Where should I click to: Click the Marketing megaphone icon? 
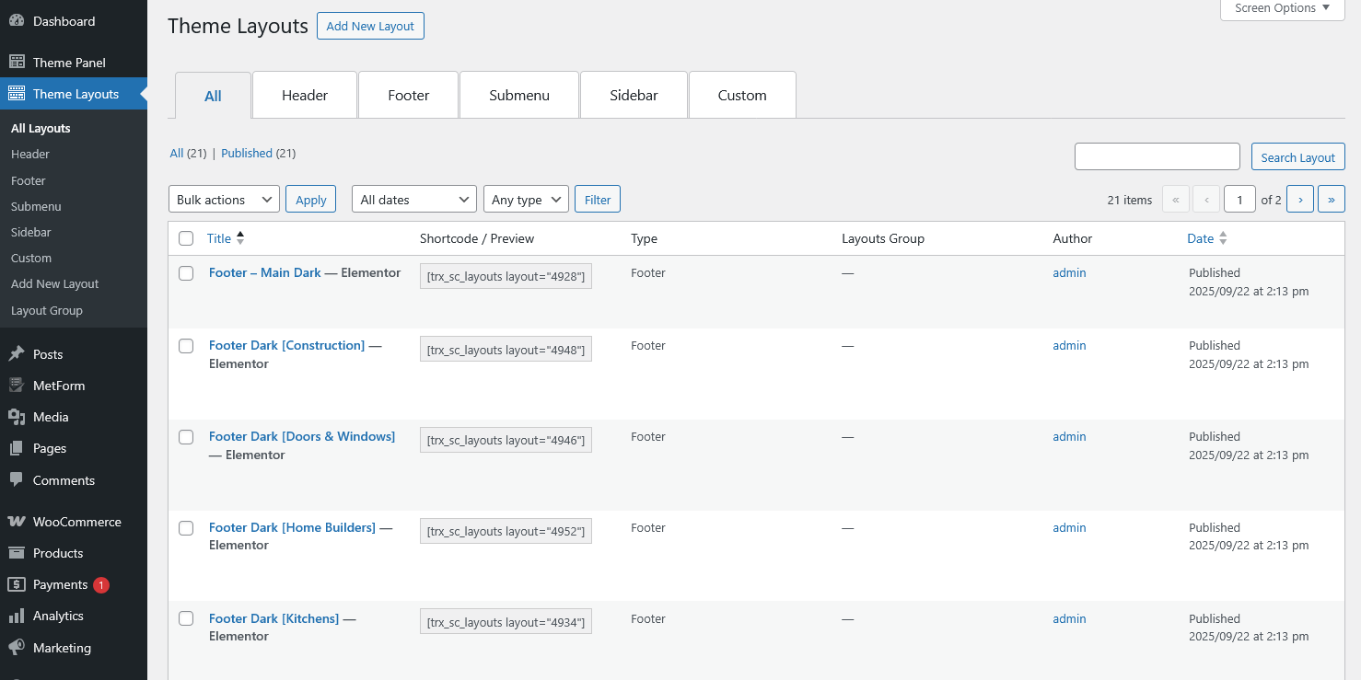(17, 648)
